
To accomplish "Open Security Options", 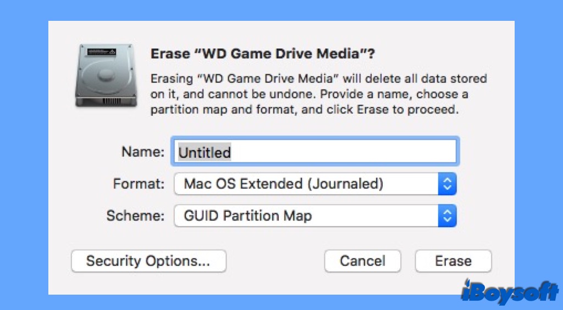I will [x=148, y=261].
